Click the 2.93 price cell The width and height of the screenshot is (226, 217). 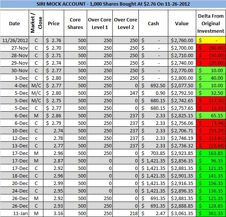pos(54,206)
